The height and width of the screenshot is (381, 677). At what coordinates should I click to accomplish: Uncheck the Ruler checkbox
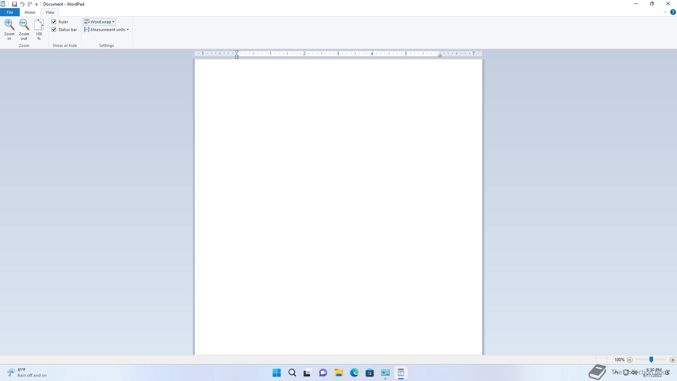[54, 22]
